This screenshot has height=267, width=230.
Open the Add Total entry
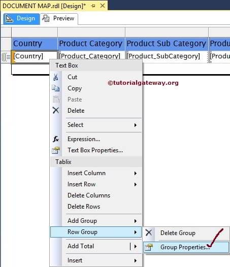tap(96, 246)
